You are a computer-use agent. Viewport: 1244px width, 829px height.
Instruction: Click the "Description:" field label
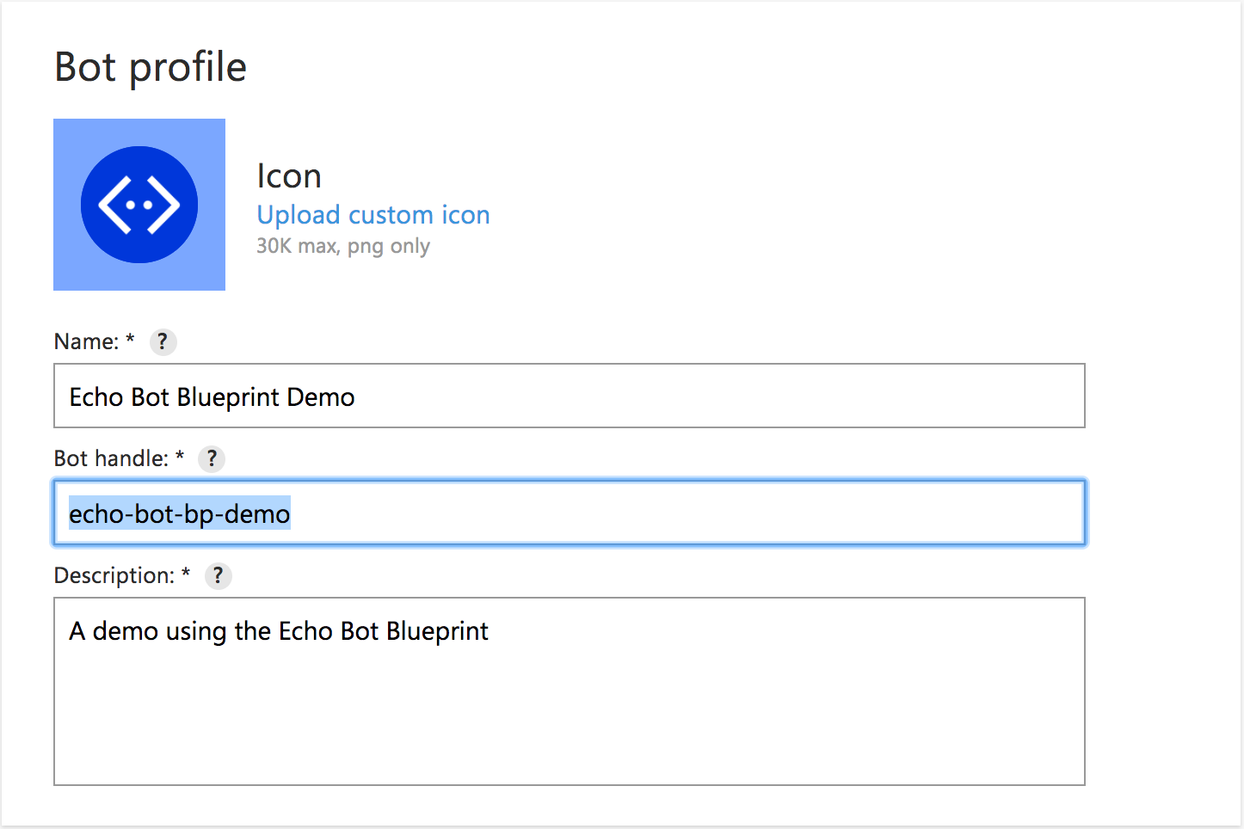[114, 576]
